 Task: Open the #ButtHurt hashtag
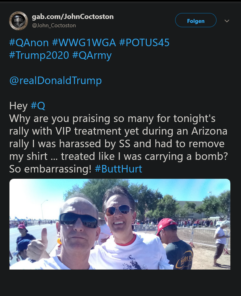tap(118, 169)
